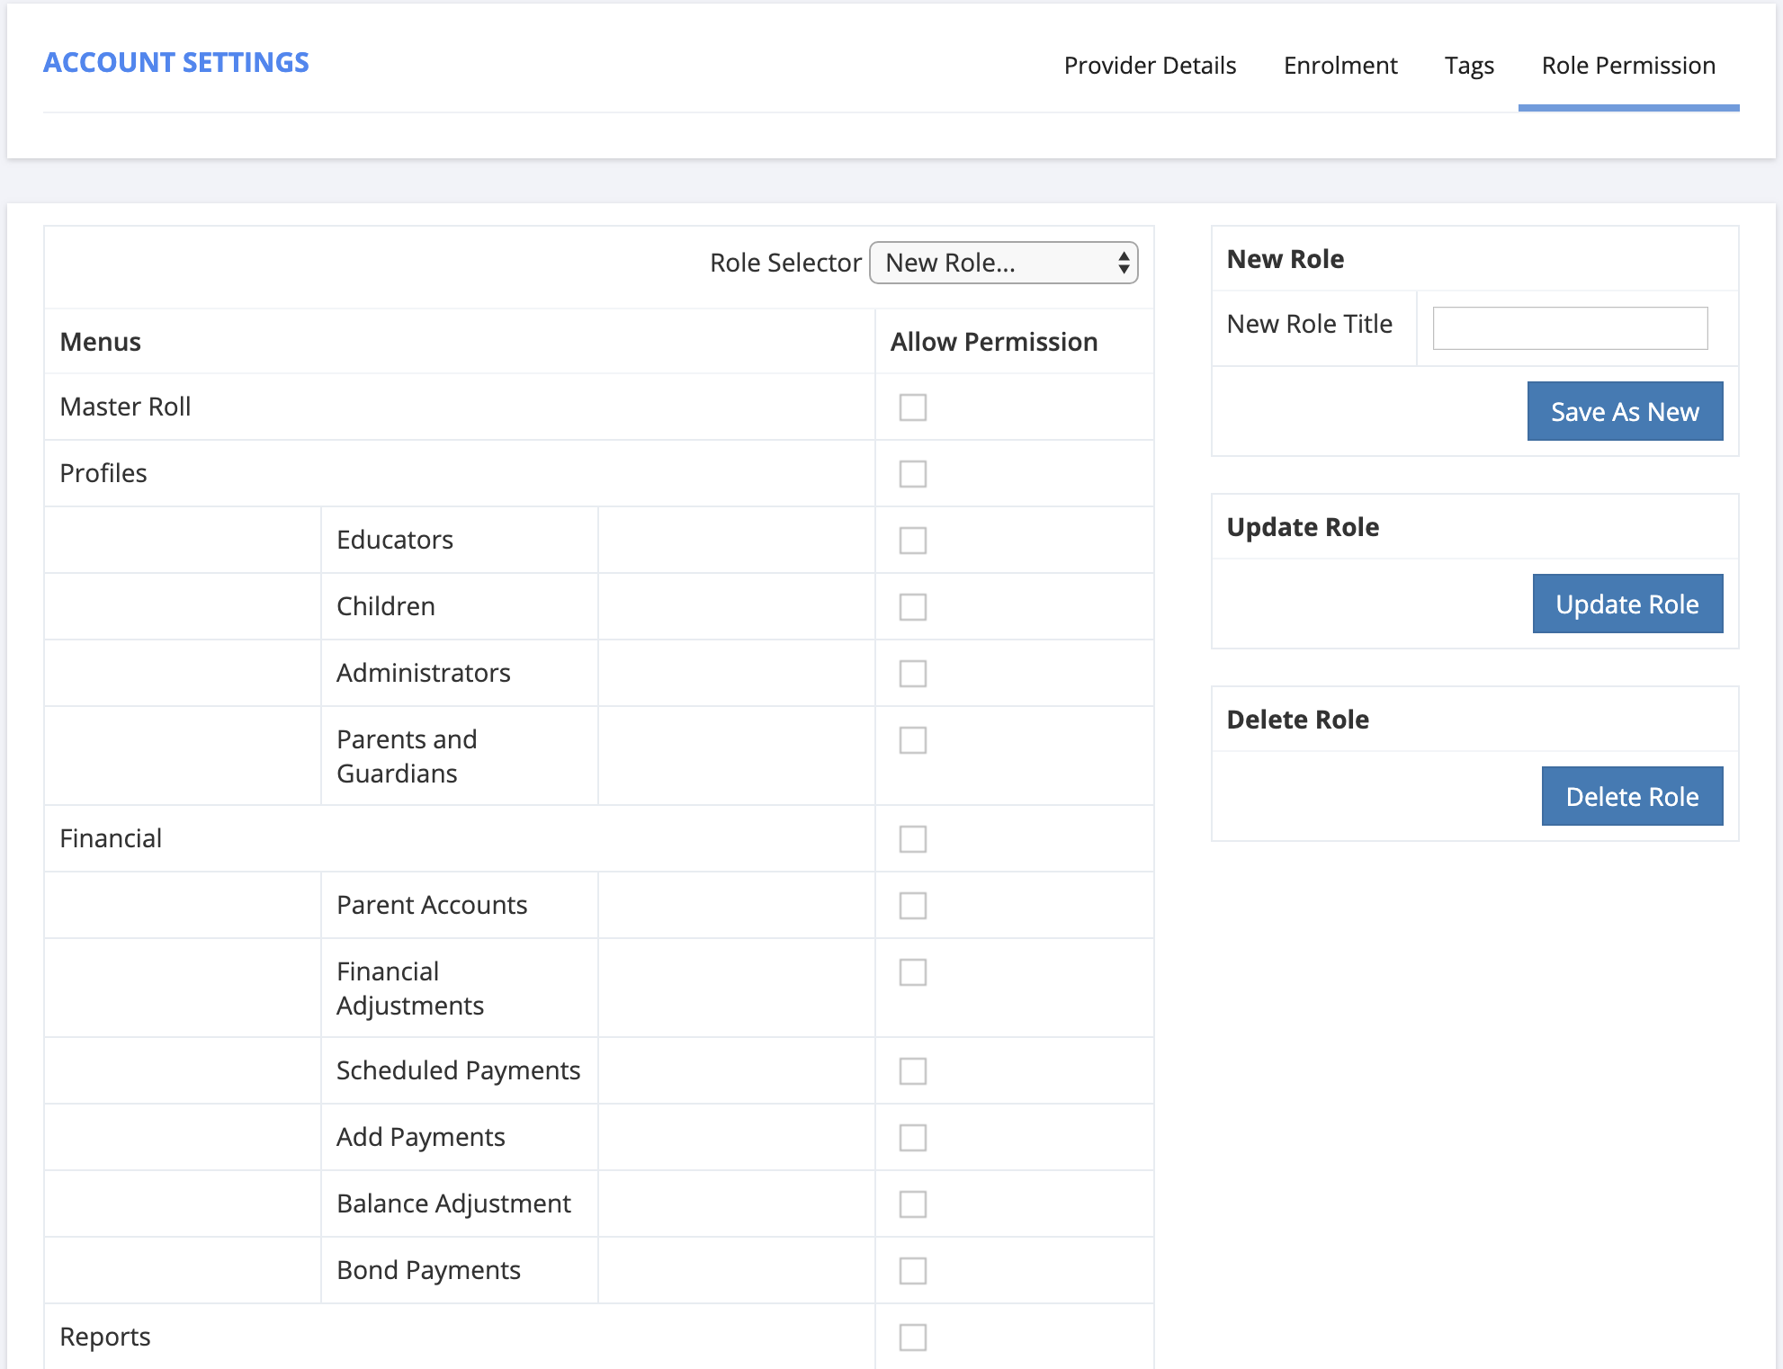Open the Role Selector dropdown
1783x1369 pixels.
point(1003,263)
